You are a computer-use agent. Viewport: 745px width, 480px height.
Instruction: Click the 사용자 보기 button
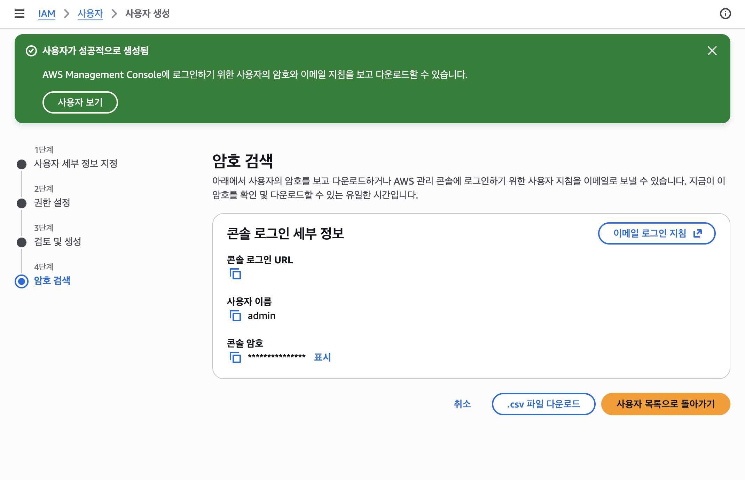pos(80,102)
